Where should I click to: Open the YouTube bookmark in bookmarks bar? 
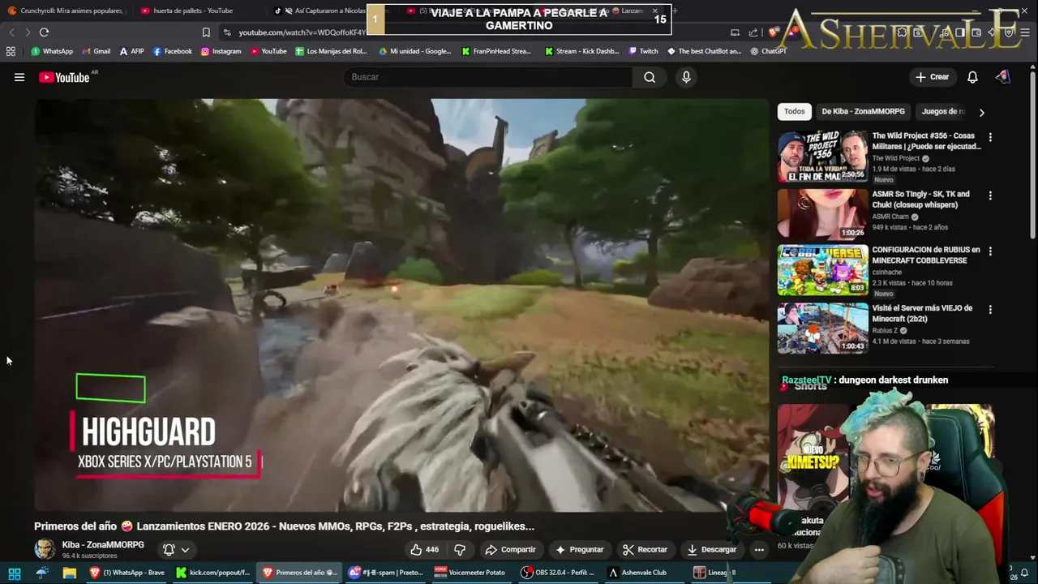pos(268,51)
